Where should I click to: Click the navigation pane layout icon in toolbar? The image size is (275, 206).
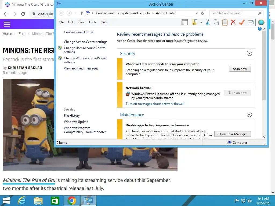(x=184, y=23)
